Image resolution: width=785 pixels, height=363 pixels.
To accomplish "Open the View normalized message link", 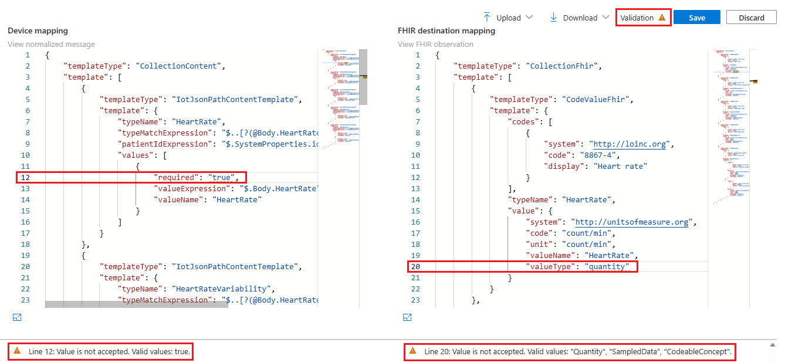I will (51, 44).
